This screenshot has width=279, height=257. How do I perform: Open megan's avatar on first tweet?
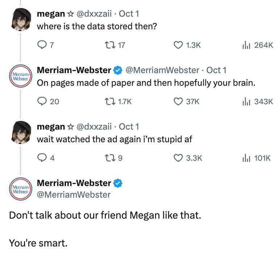click(21, 20)
